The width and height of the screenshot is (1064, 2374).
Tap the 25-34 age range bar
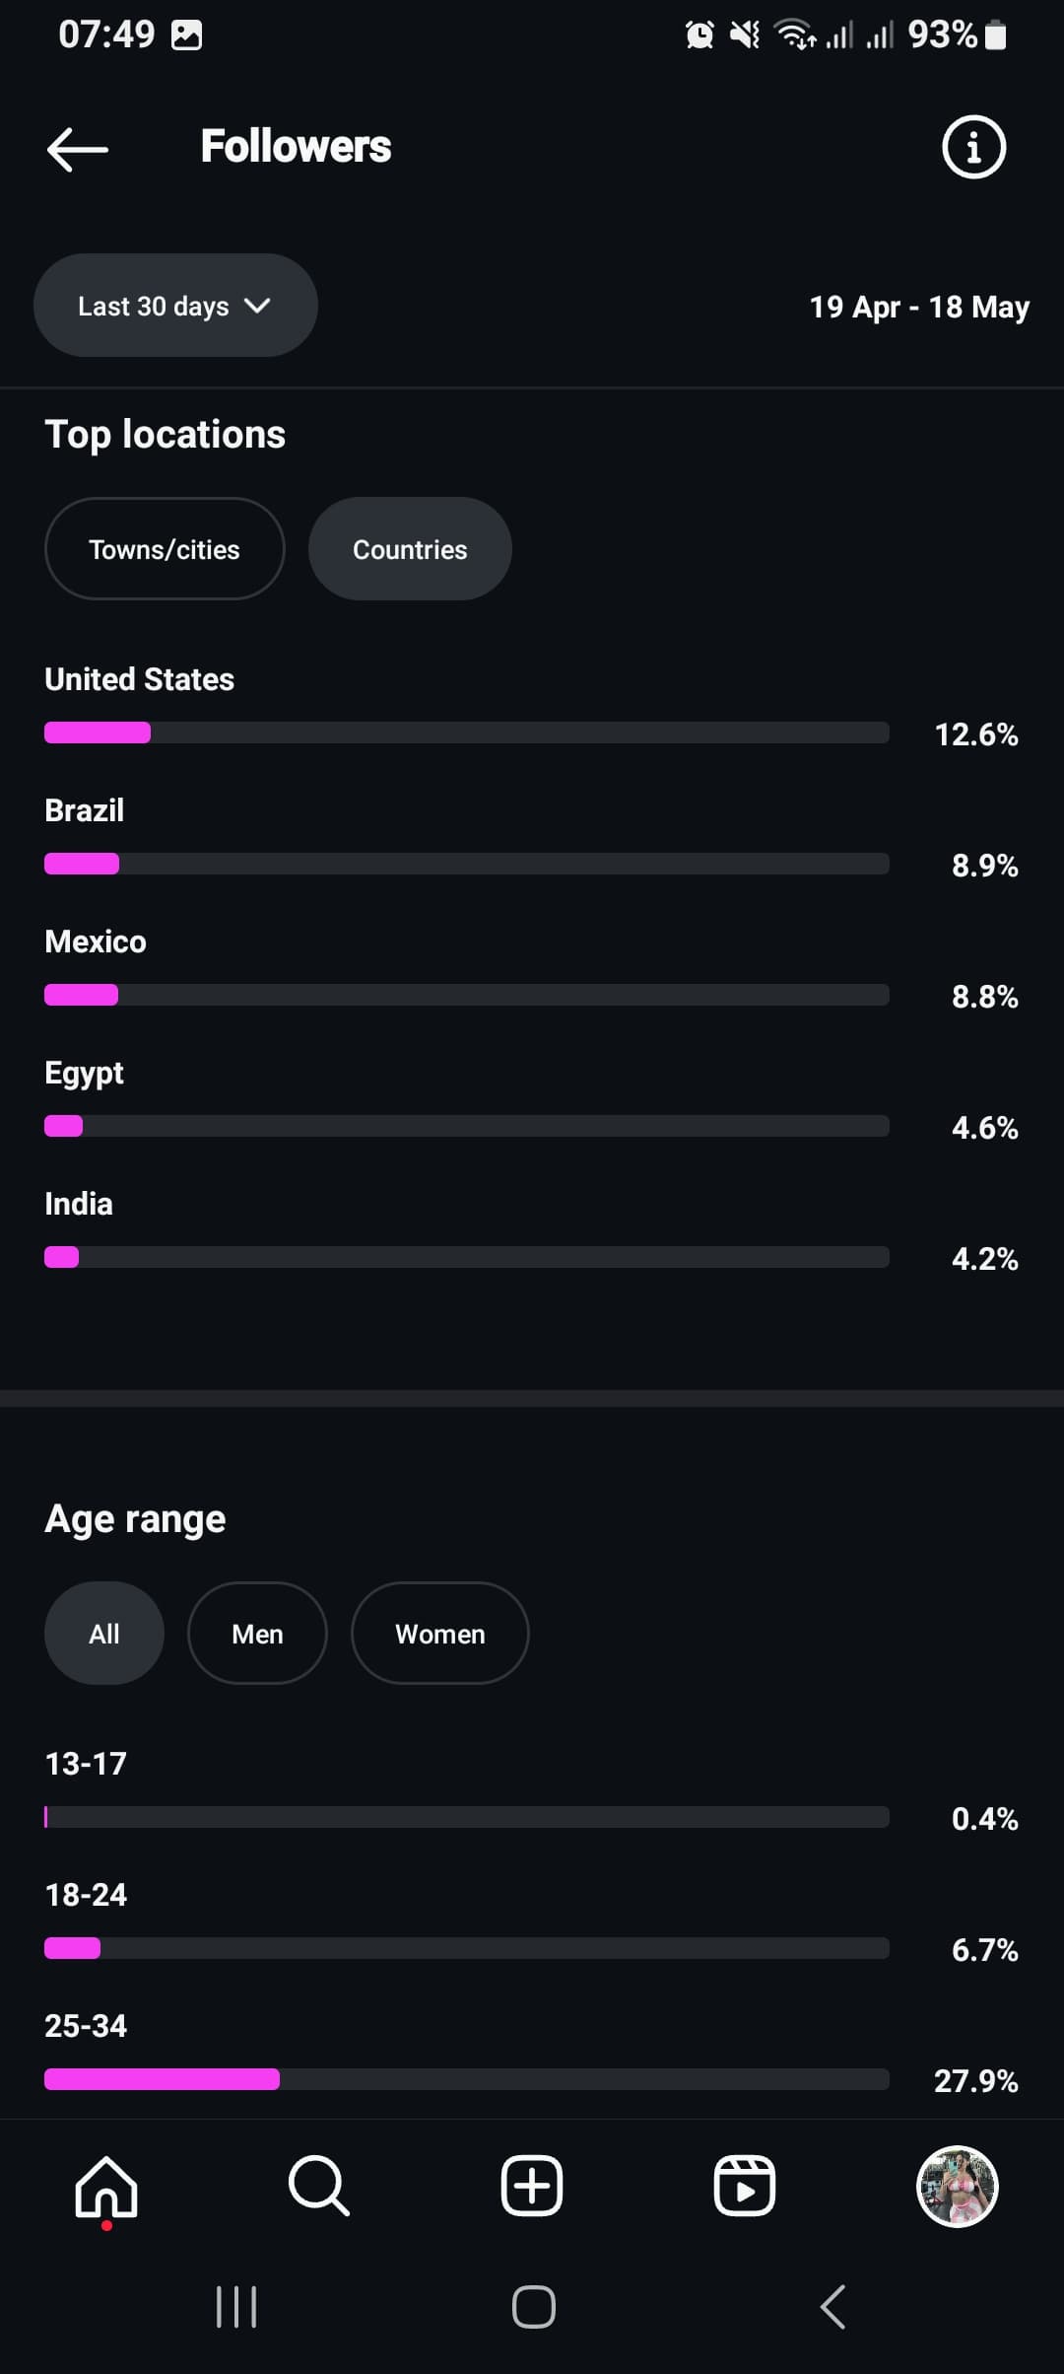point(467,2079)
